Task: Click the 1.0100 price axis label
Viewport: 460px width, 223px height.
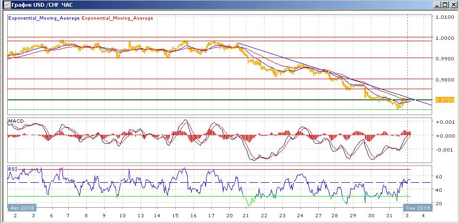Action: (445, 17)
